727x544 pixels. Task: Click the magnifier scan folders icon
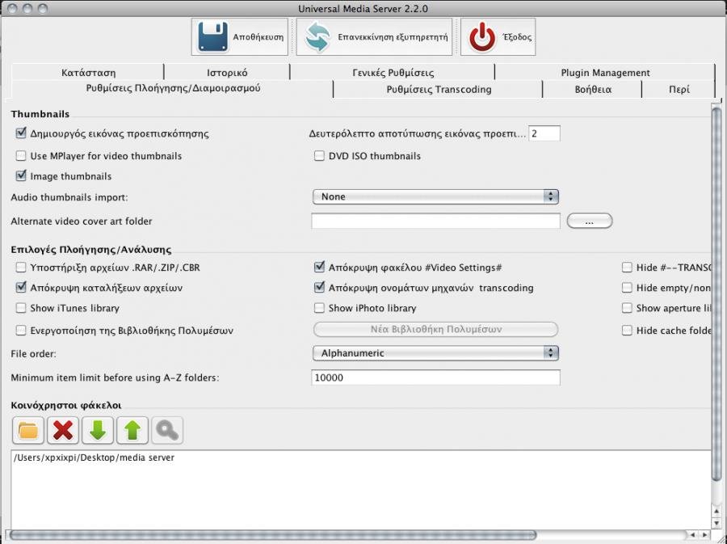[167, 430]
